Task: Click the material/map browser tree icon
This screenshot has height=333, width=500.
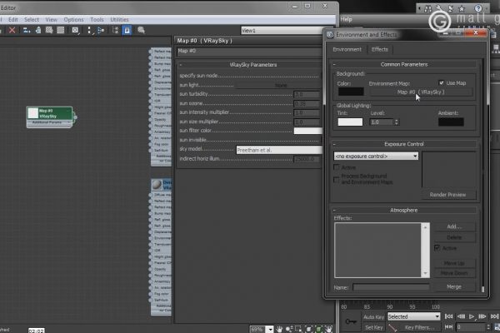Action: point(115,30)
